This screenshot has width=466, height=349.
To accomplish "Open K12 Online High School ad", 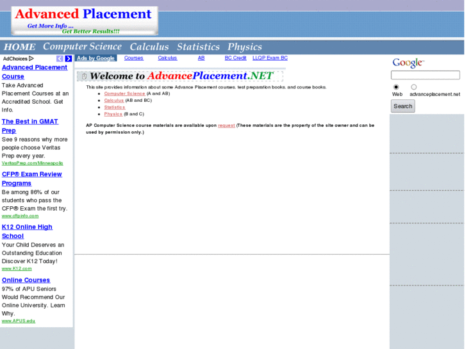I will click(x=27, y=231).
